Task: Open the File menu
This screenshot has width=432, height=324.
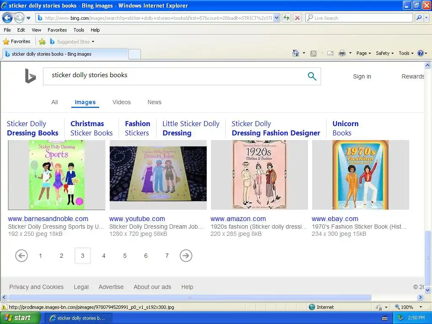Action: [x=8, y=30]
